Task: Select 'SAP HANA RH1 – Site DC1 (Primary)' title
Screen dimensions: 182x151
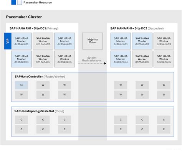Action: [34, 28]
